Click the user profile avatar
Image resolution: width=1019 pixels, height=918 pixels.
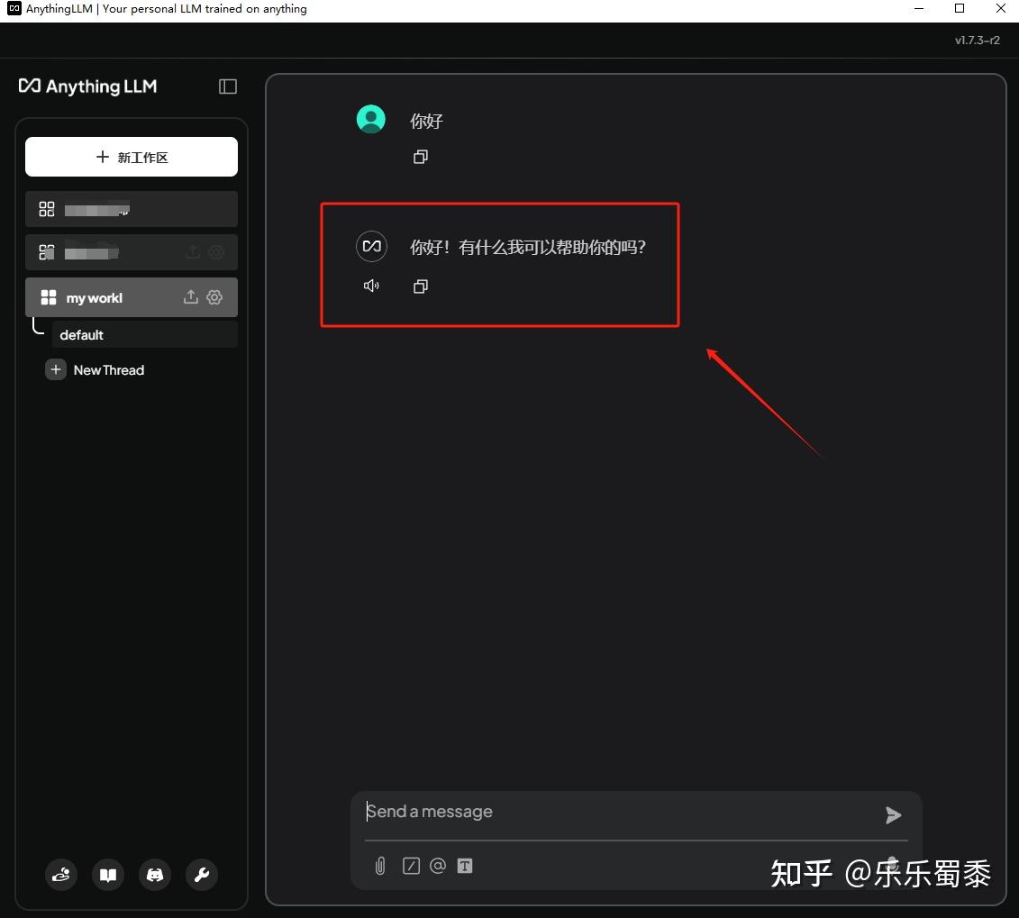point(371,119)
